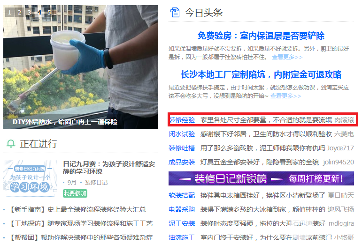Click 查看更多 under the 长沙 article
Screen dimensions: 362x244
[x=285, y=96]
